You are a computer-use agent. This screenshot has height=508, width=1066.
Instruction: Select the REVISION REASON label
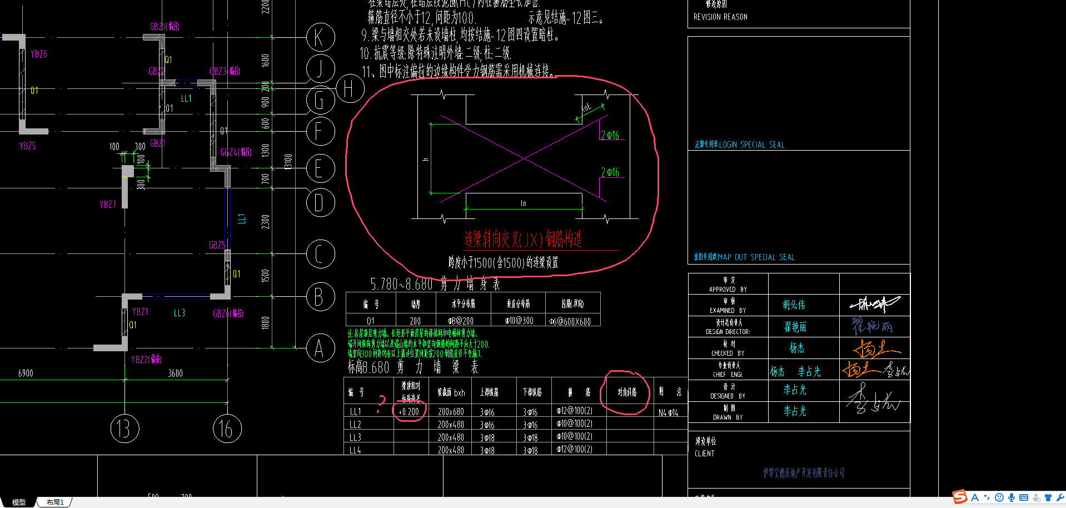pos(720,17)
